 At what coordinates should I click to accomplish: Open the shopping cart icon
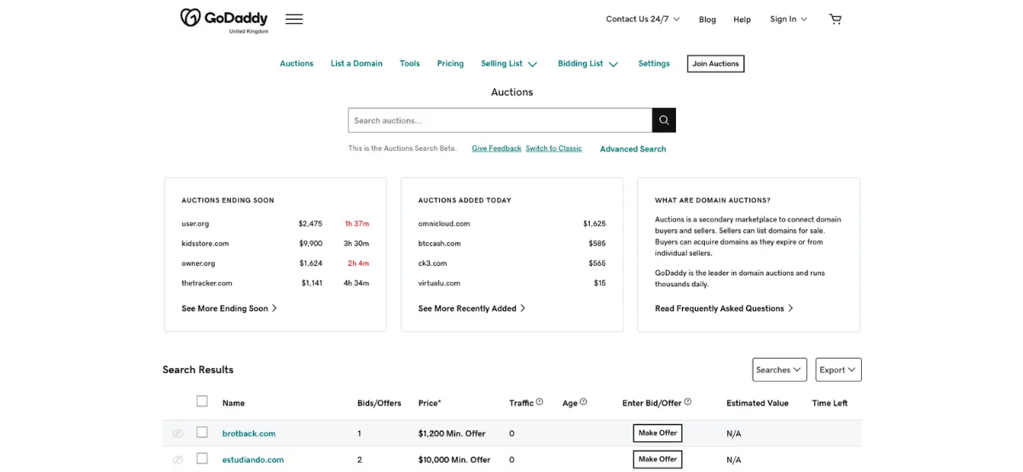coord(835,19)
